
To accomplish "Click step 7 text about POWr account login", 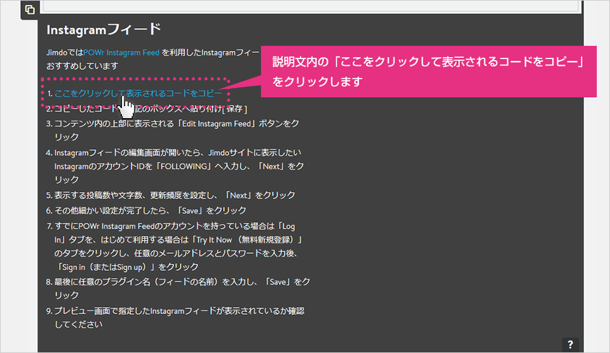I will [178, 246].
